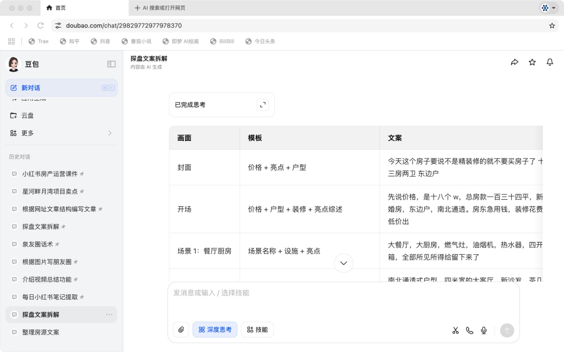This screenshot has width=564, height=352.
Task: Switch to the 首页 browser tab
Action: pyautogui.click(x=59, y=8)
